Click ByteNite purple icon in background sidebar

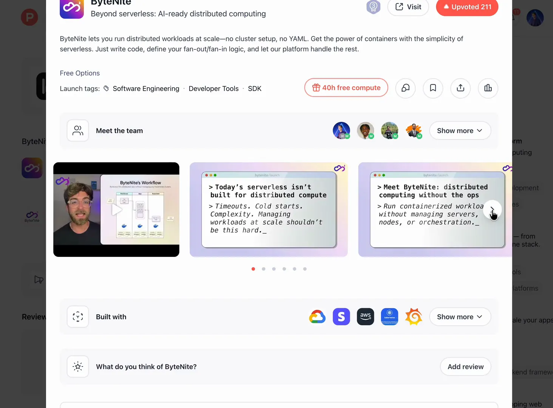(x=32, y=168)
